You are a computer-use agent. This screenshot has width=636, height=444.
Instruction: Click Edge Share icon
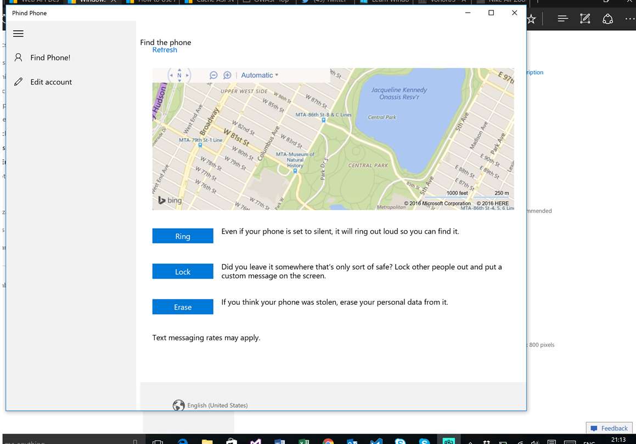[x=607, y=19]
